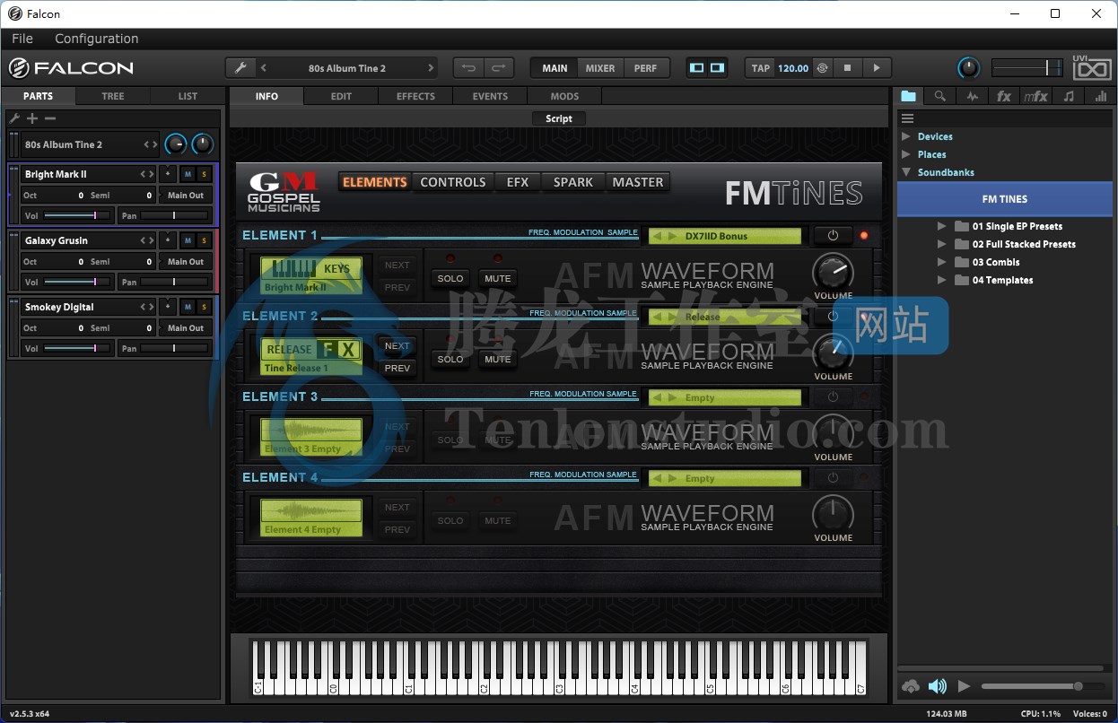Click SOLO on Element 1

pos(450,278)
